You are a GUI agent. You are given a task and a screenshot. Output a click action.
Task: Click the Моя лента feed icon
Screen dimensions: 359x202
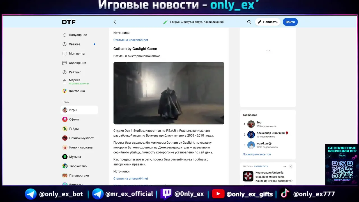click(65, 54)
